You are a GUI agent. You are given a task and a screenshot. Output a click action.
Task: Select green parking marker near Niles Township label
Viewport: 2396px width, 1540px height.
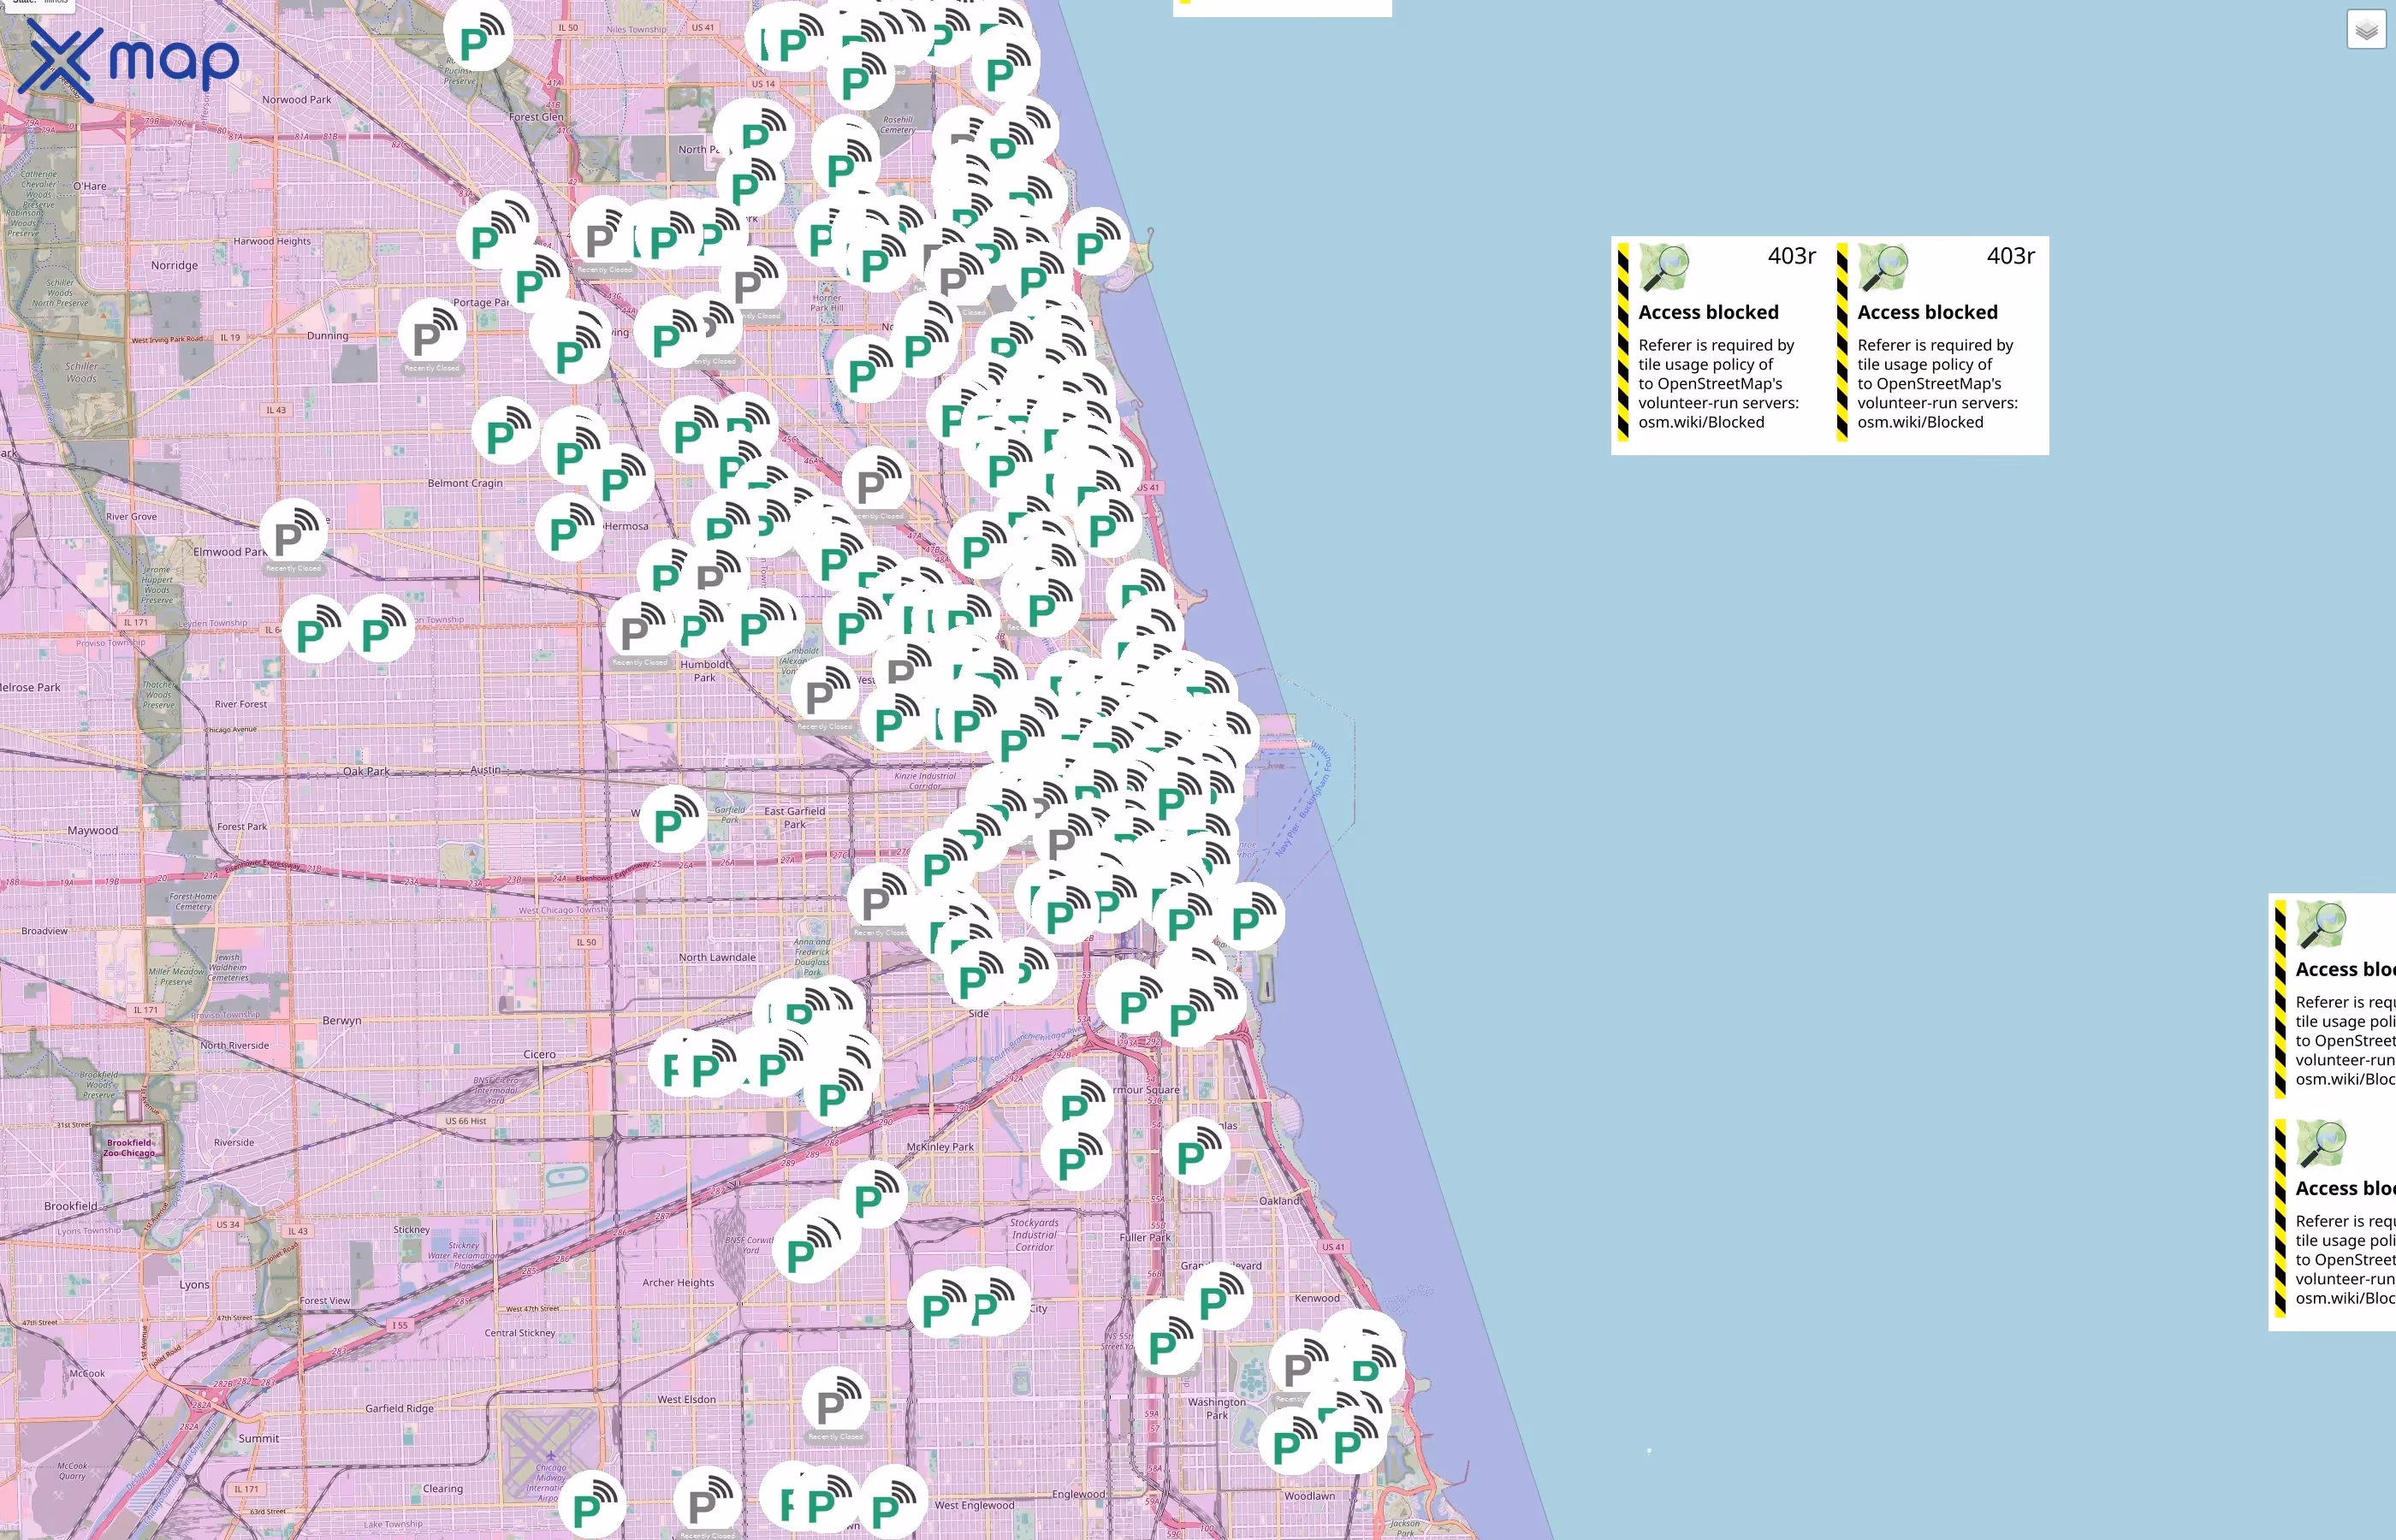[x=478, y=37]
